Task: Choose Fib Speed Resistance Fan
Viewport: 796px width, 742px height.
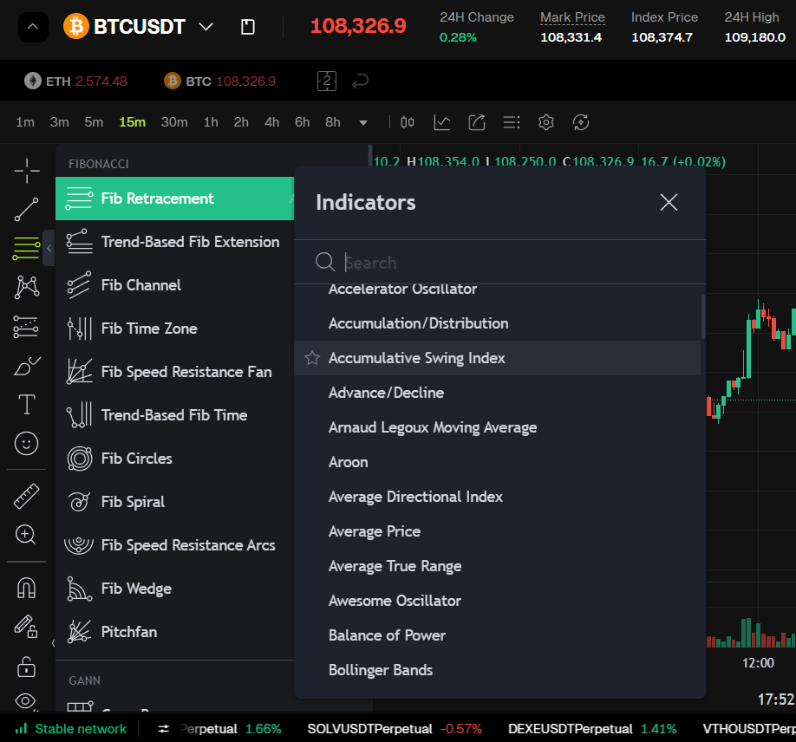Action: pos(174,372)
